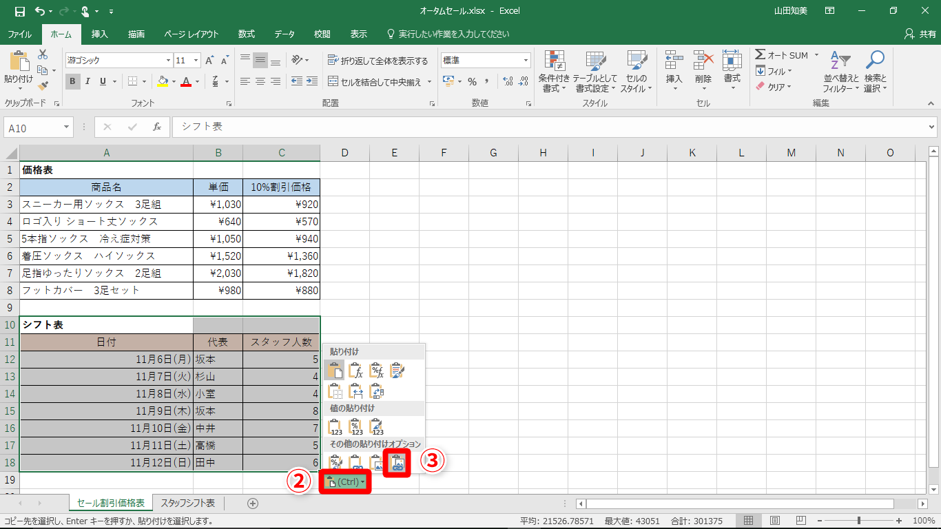Select the Linked Picture paste option
941x529 pixels.
397,462
